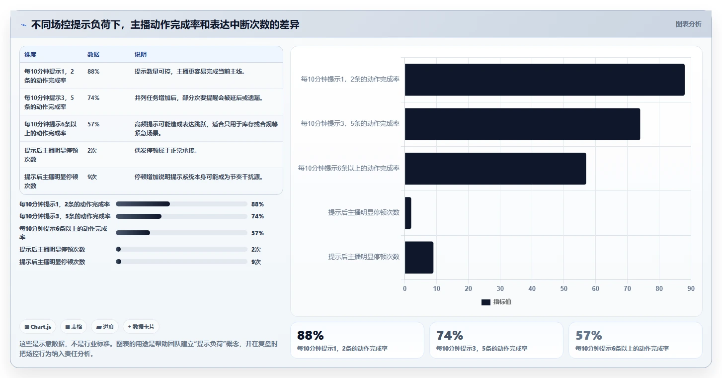Open the 74% data card
The width and height of the screenshot is (722, 378).
[x=496, y=340]
